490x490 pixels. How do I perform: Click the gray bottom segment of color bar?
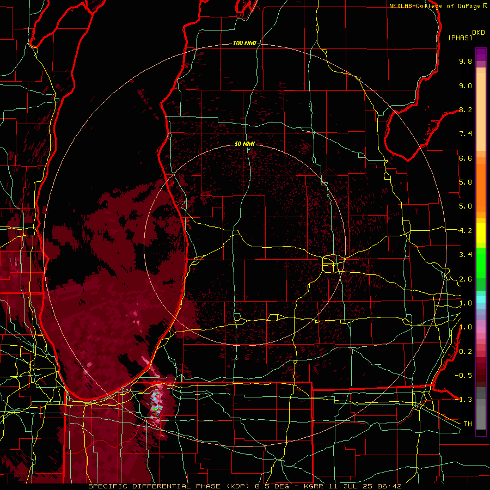pos(481,408)
